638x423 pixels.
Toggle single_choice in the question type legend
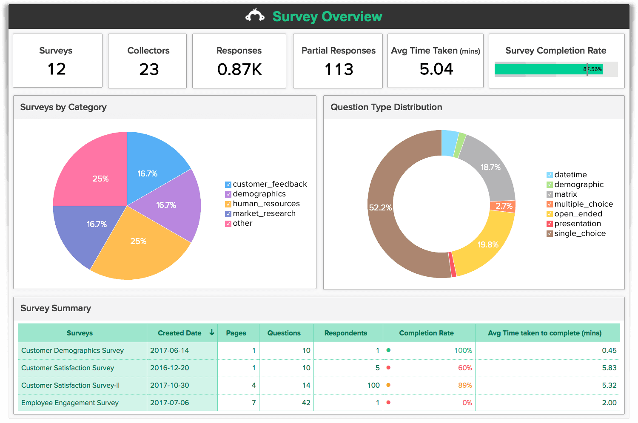549,233
